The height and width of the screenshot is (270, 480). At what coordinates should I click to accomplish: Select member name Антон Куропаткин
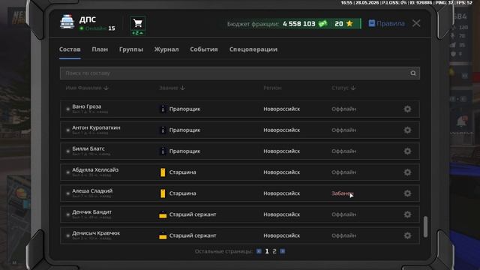coord(96,127)
